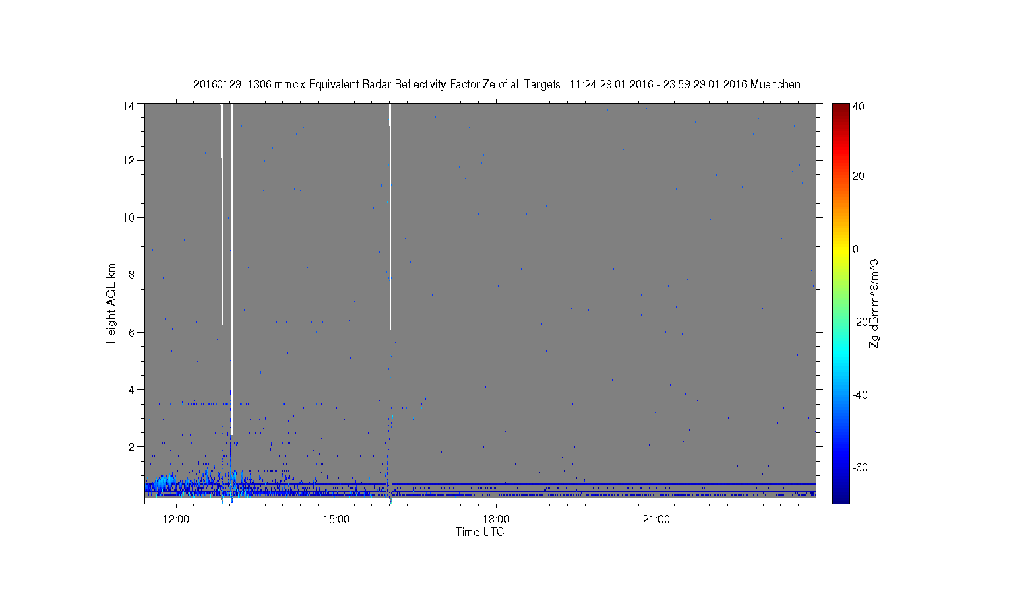
Task: Click the height tick label '8'
Action: click(x=131, y=275)
